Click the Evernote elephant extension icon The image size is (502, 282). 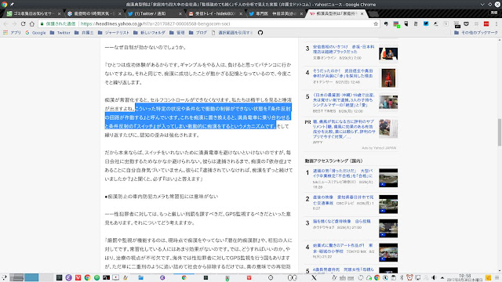[x=386, y=23]
